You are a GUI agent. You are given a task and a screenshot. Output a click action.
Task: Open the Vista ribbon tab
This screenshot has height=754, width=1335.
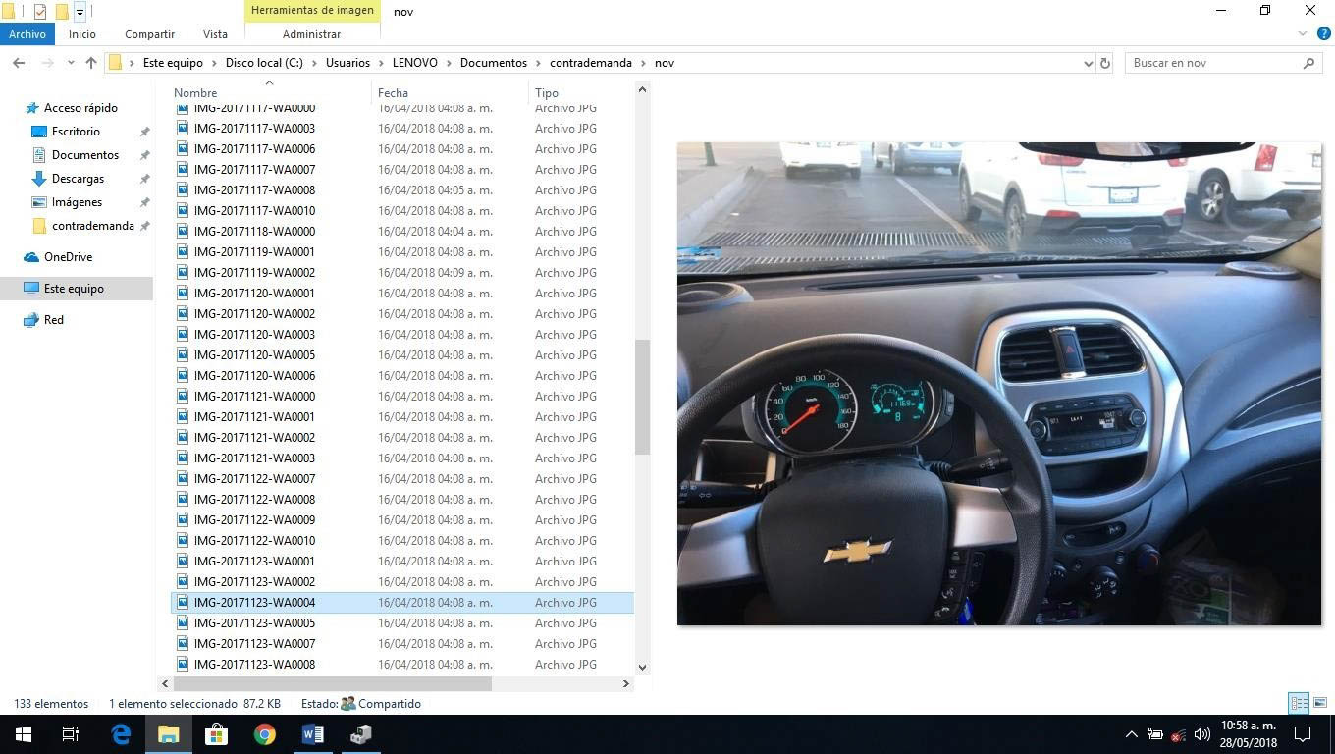(x=215, y=34)
